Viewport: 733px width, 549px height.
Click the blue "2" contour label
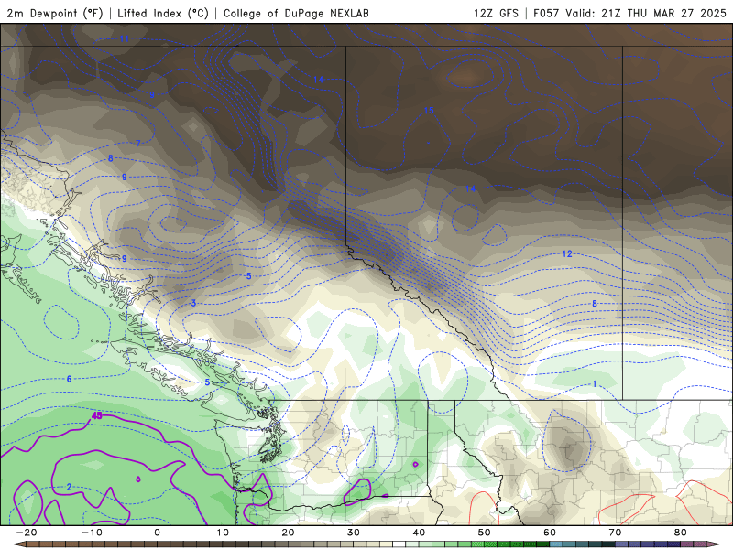pyautogui.click(x=70, y=488)
